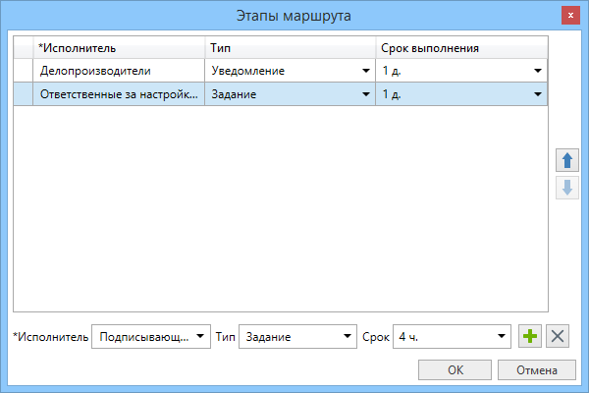Image resolution: width=589 pixels, height=393 pixels.
Task: Click the green plus add stage icon
Action: [x=530, y=336]
